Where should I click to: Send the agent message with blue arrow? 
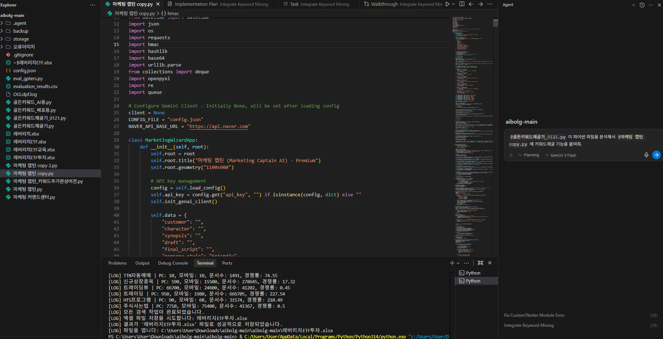656,155
